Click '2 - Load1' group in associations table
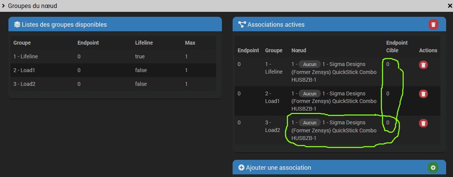453x177 pixels. click(273, 97)
